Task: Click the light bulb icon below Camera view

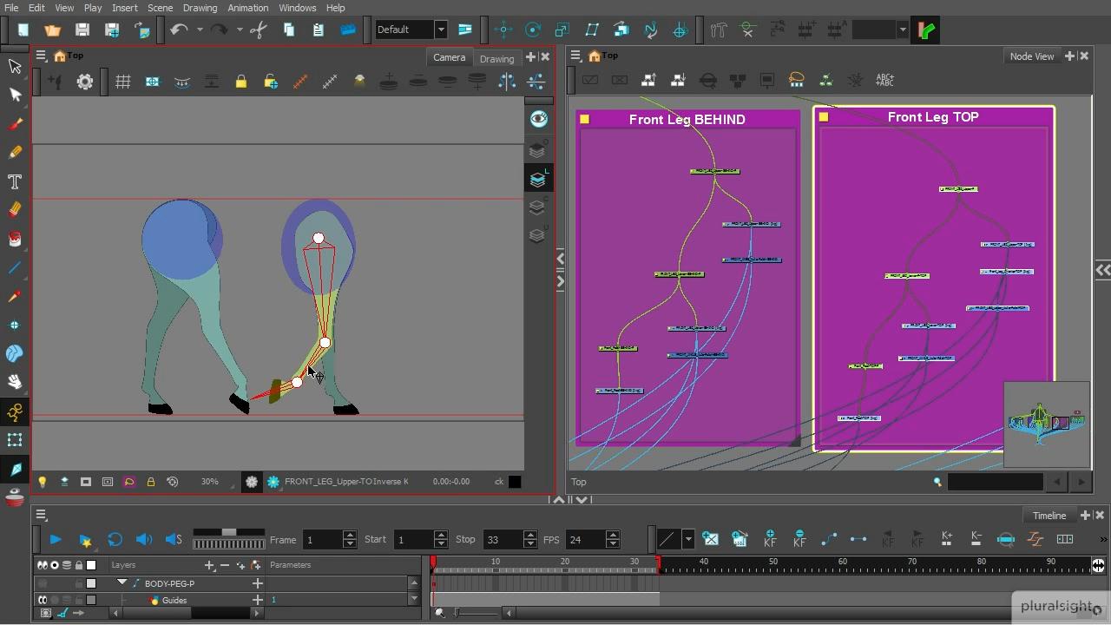Action: (x=42, y=482)
